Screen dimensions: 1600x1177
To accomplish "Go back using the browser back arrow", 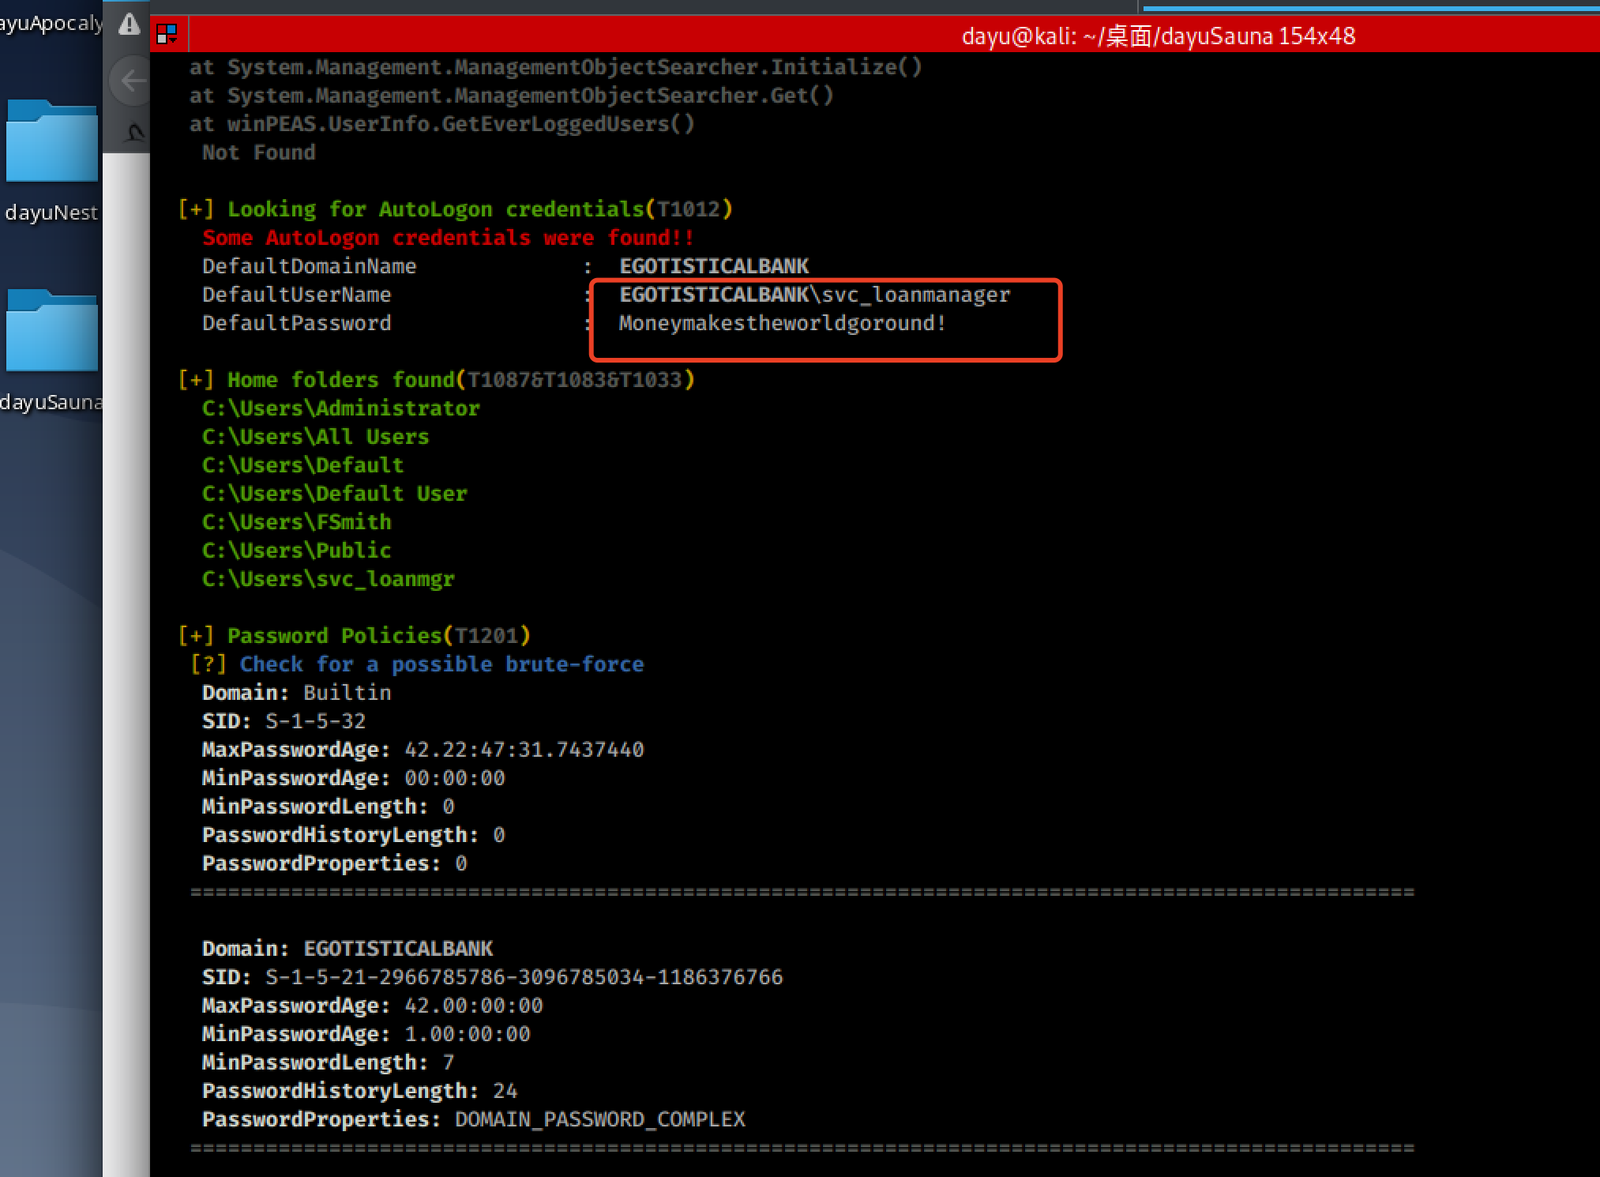I will click(133, 80).
